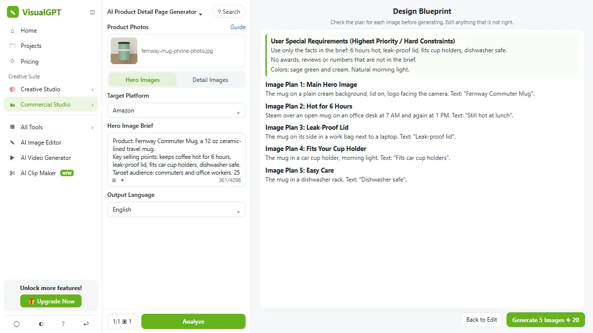This screenshot has height=333, width=593.
Task: Click the 361/4096 character counter
Action: click(x=230, y=180)
